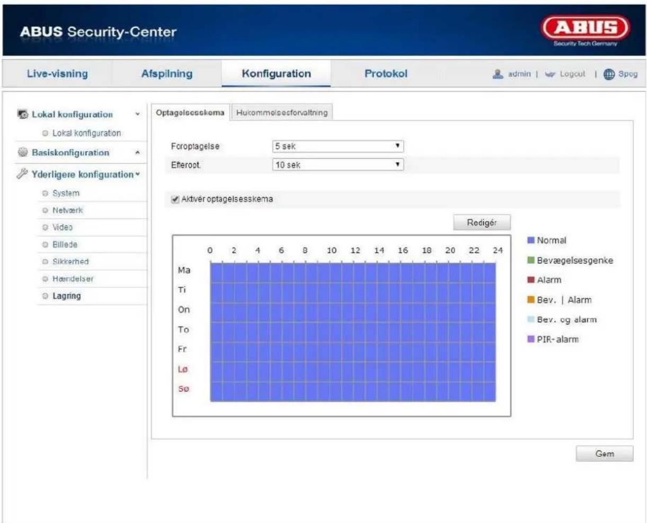Click the Basiskonfiguration gear icon
647x523 pixels.
23,153
